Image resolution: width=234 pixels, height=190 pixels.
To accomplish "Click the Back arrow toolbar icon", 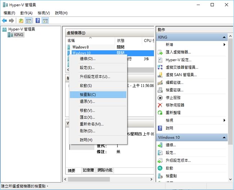I will [x=4, y=21].
